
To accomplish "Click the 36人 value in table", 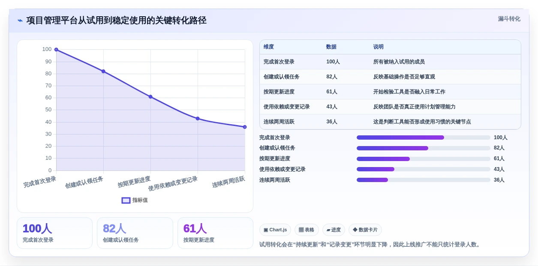I will (x=332, y=122).
